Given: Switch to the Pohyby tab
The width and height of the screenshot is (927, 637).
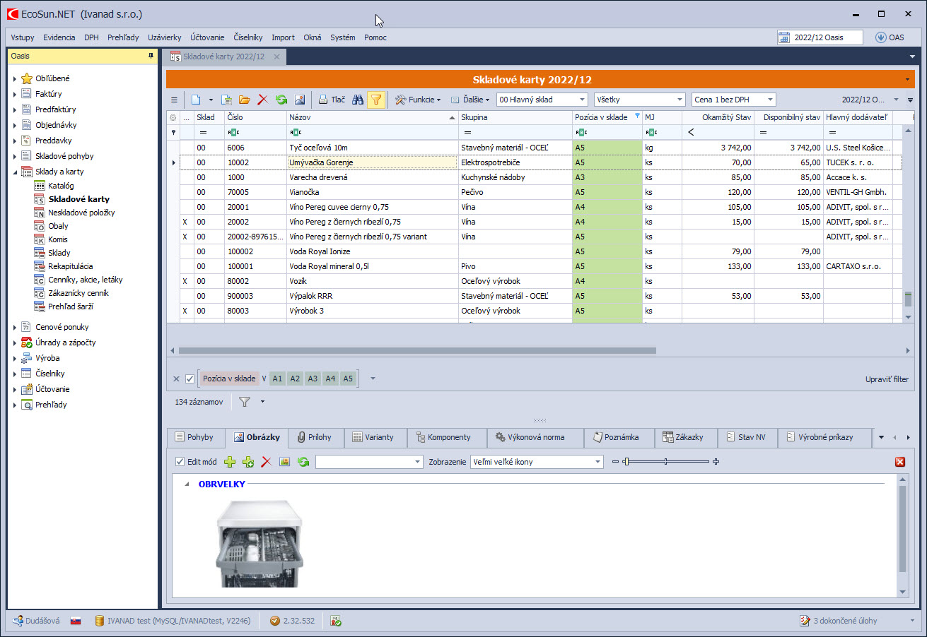Looking at the screenshot, I should click(x=194, y=438).
